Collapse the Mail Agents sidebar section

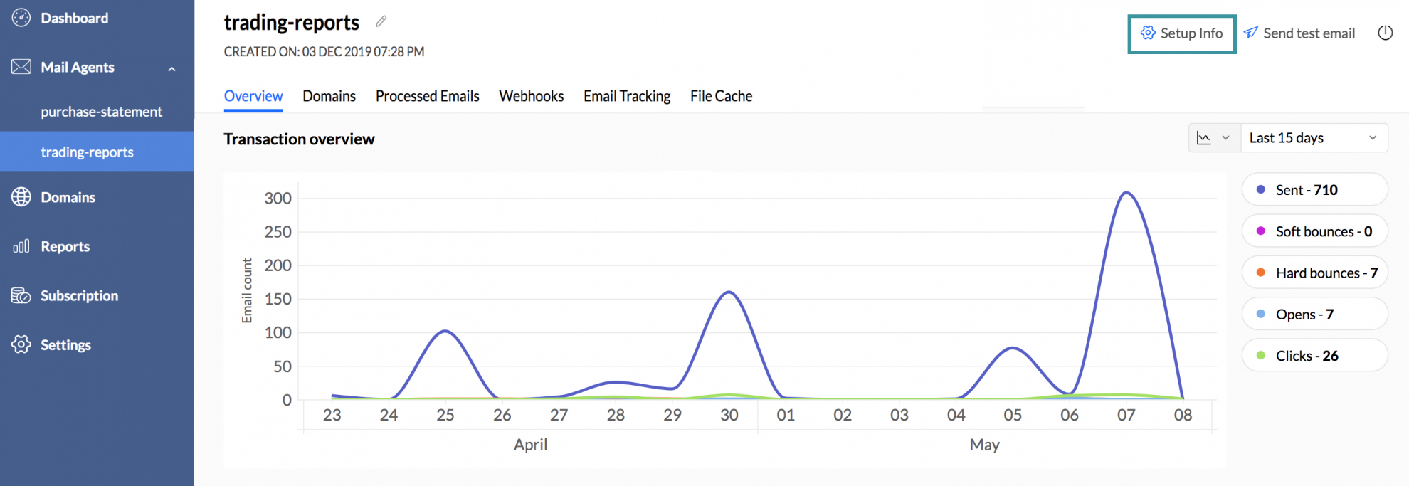pos(171,68)
